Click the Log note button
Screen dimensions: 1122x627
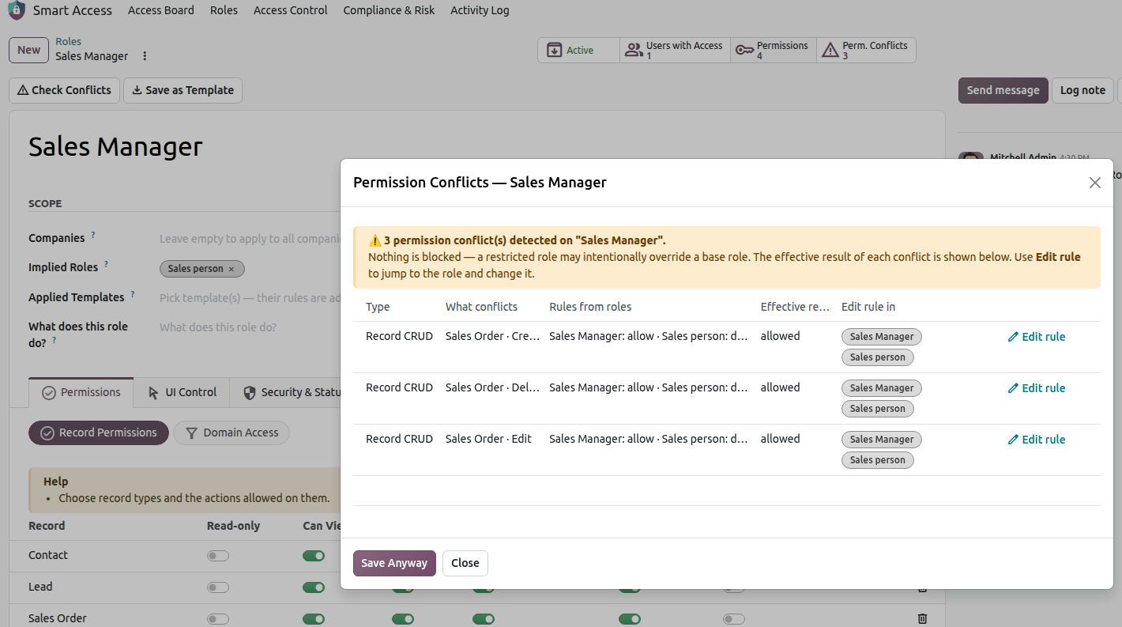tap(1082, 90)
